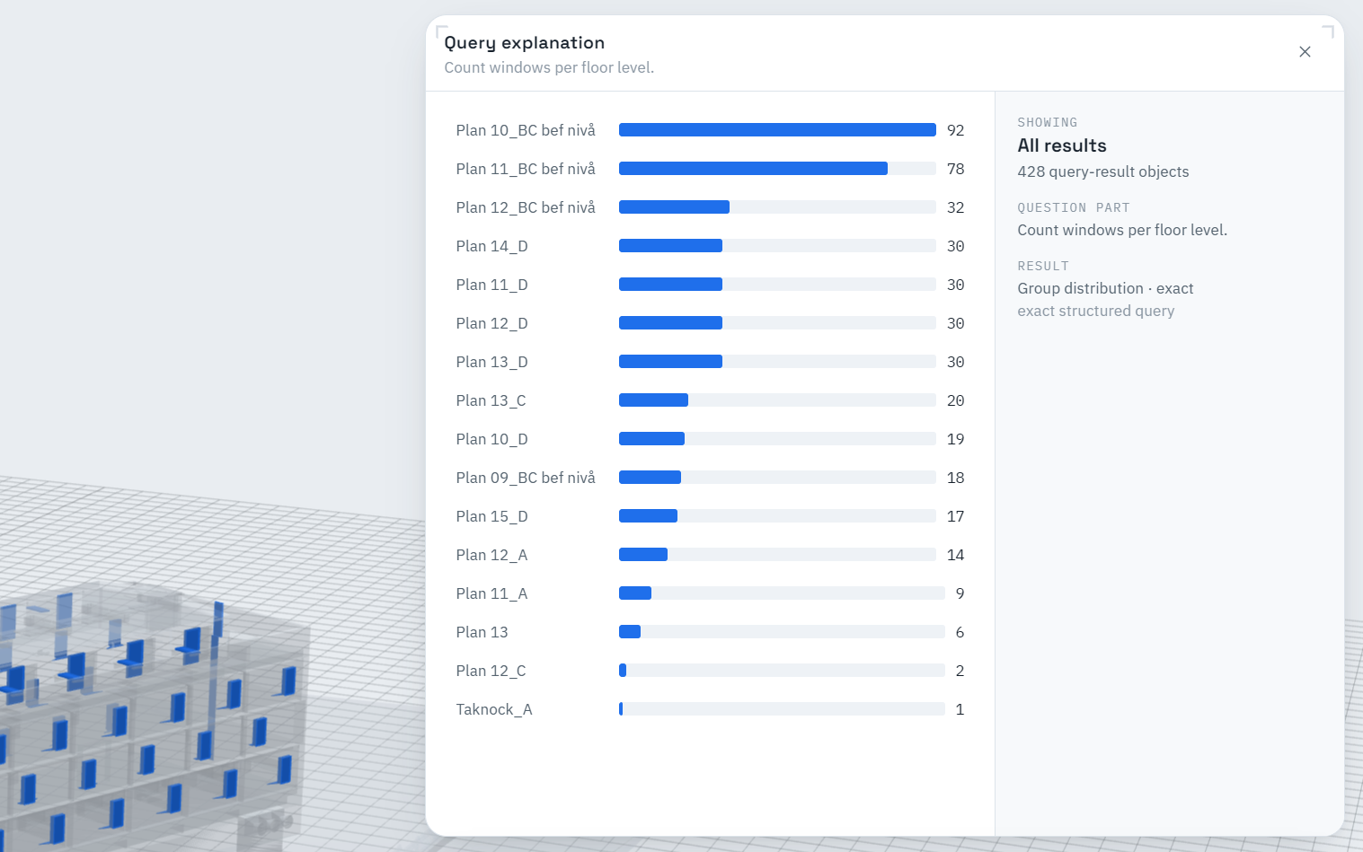Select the "Plan 10_BC bef nivå" row label
Image resolution: width=1363 pixels, height=852 pixels.
526,130
